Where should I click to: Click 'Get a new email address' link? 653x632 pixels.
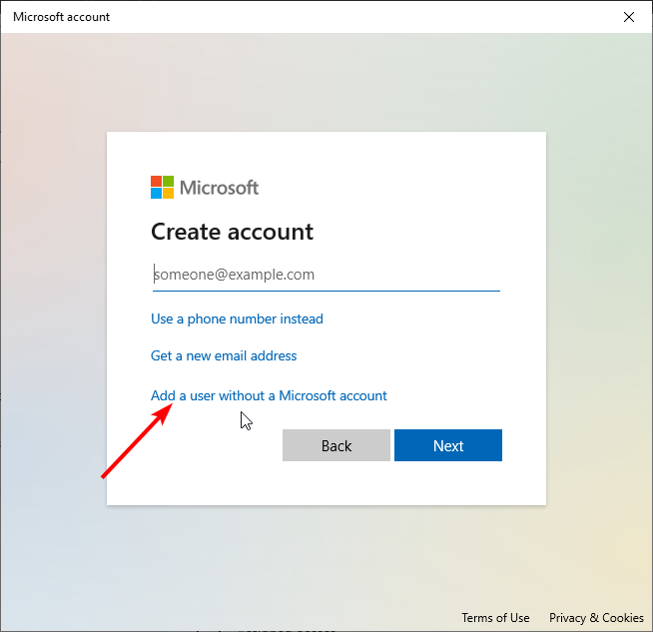click(224, 356)
